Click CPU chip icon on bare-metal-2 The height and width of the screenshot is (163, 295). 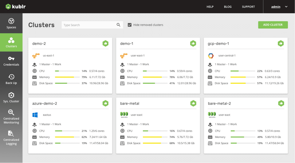(210, 131)
